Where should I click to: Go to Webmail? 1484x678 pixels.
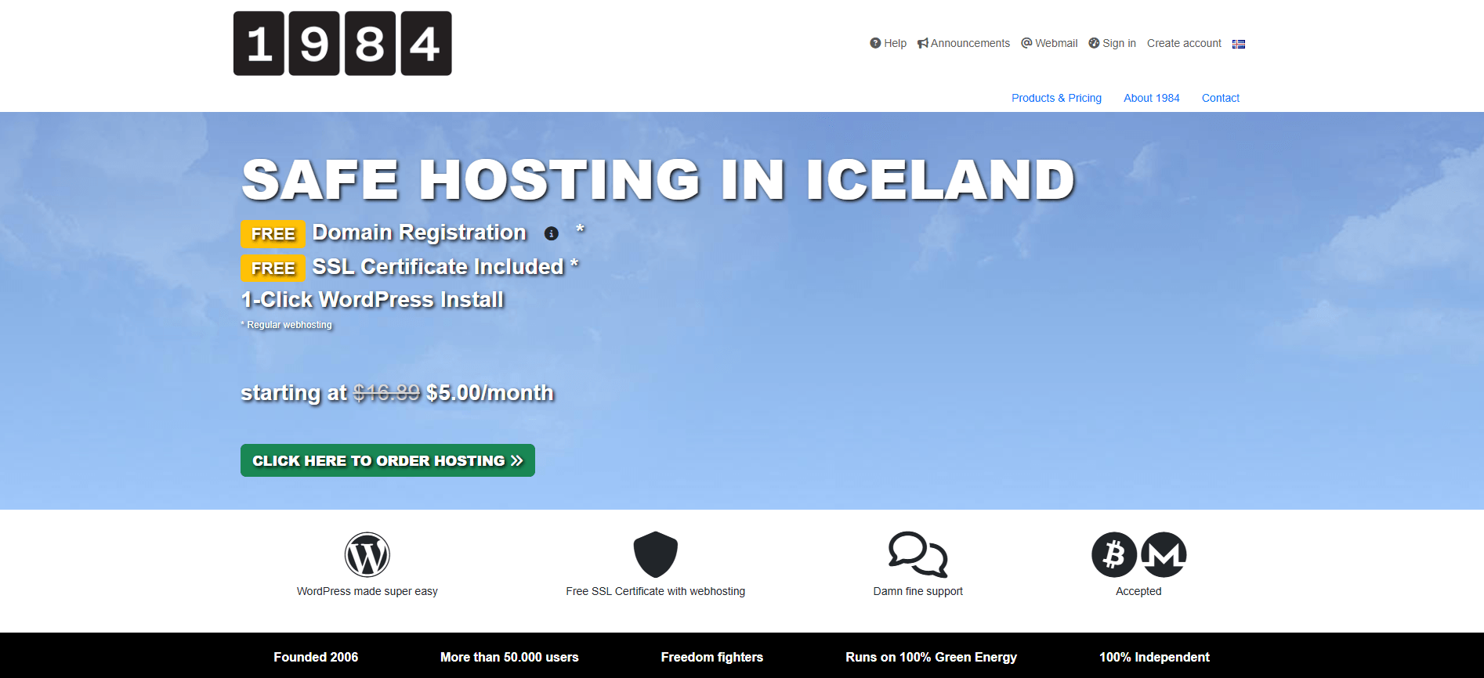(x=1049, y=43)
